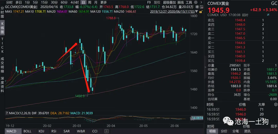Click 超级叠加 overlay button

click(x=169, y=3)
